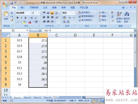This screenshot has width=138, height=104.
Task: Open the number format dropdown
Action: coord(74,13)
